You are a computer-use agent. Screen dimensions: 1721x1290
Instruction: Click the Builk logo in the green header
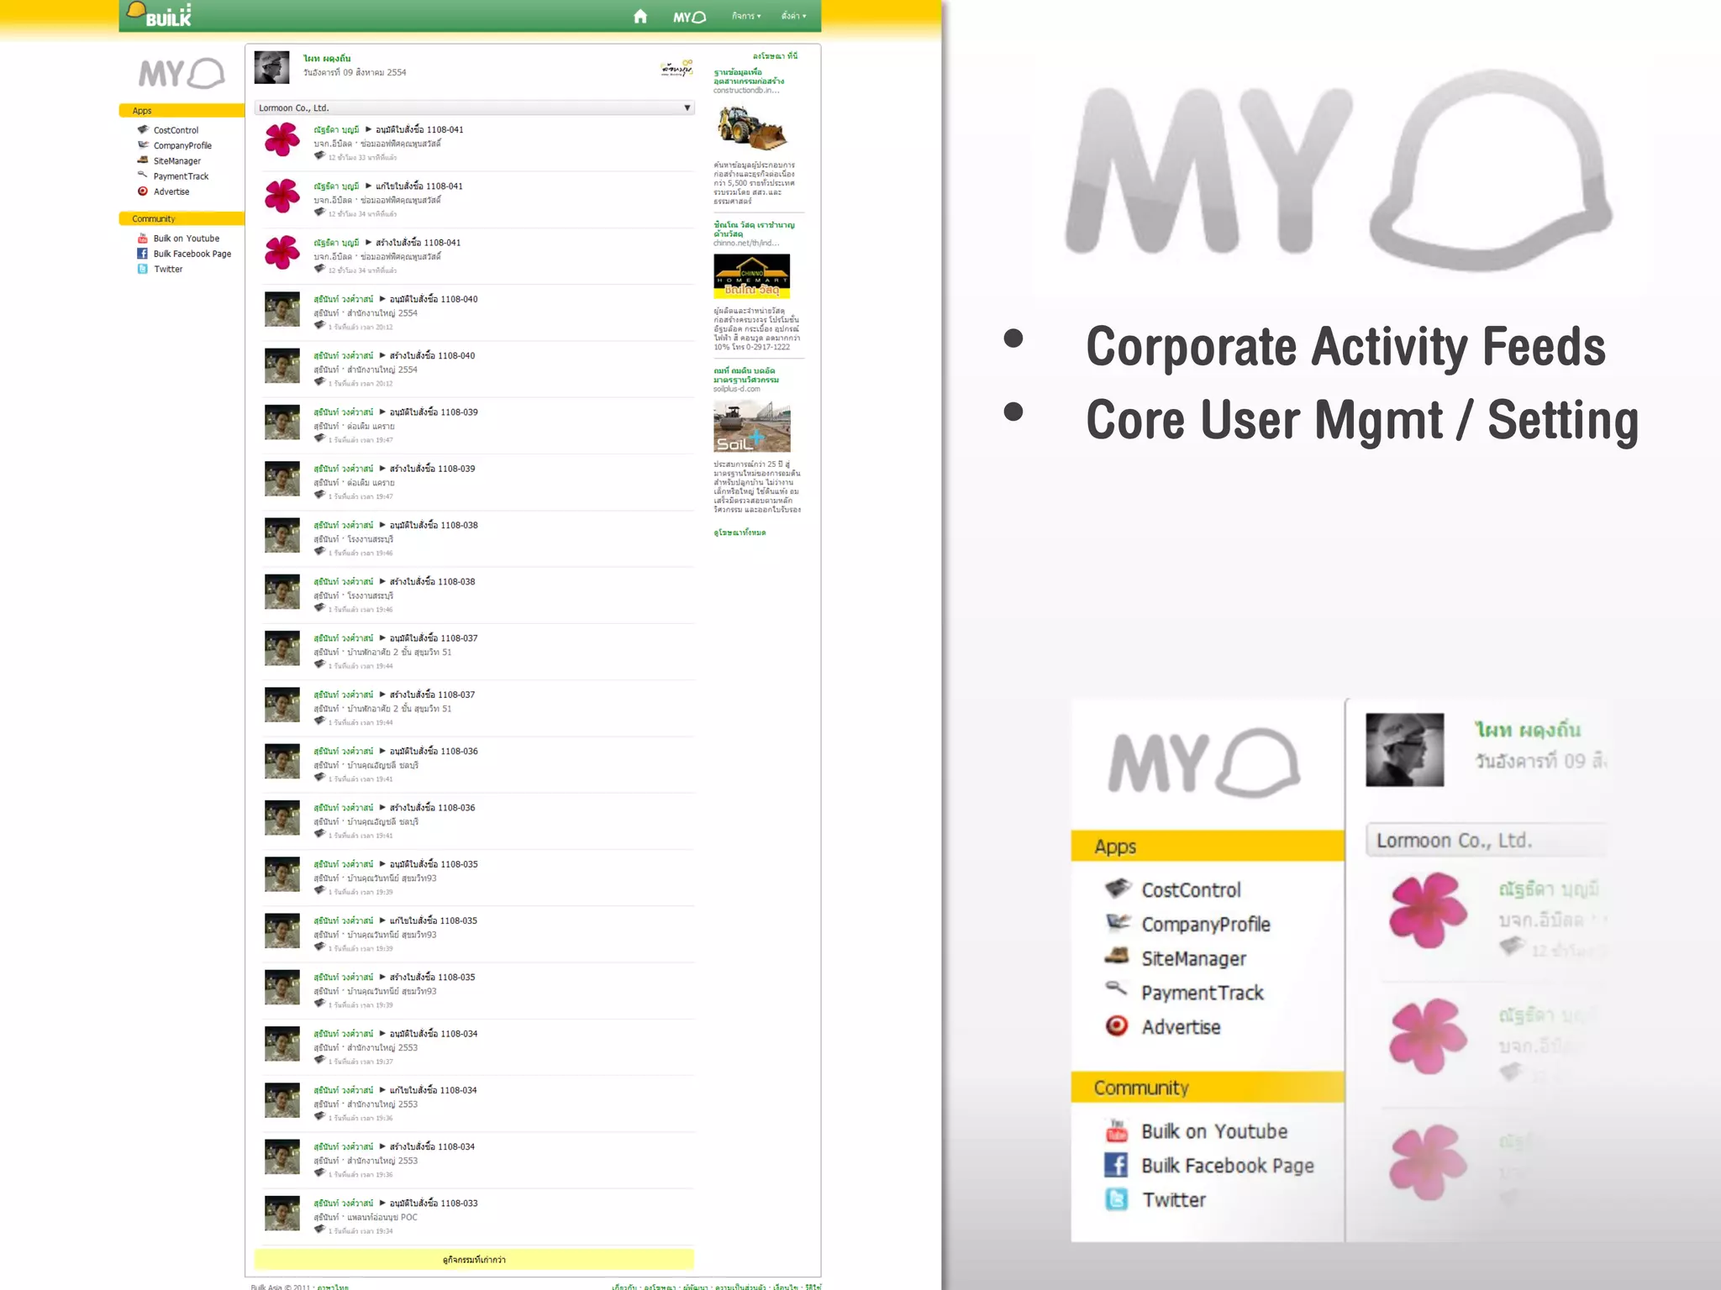click(x=159, y=14)
